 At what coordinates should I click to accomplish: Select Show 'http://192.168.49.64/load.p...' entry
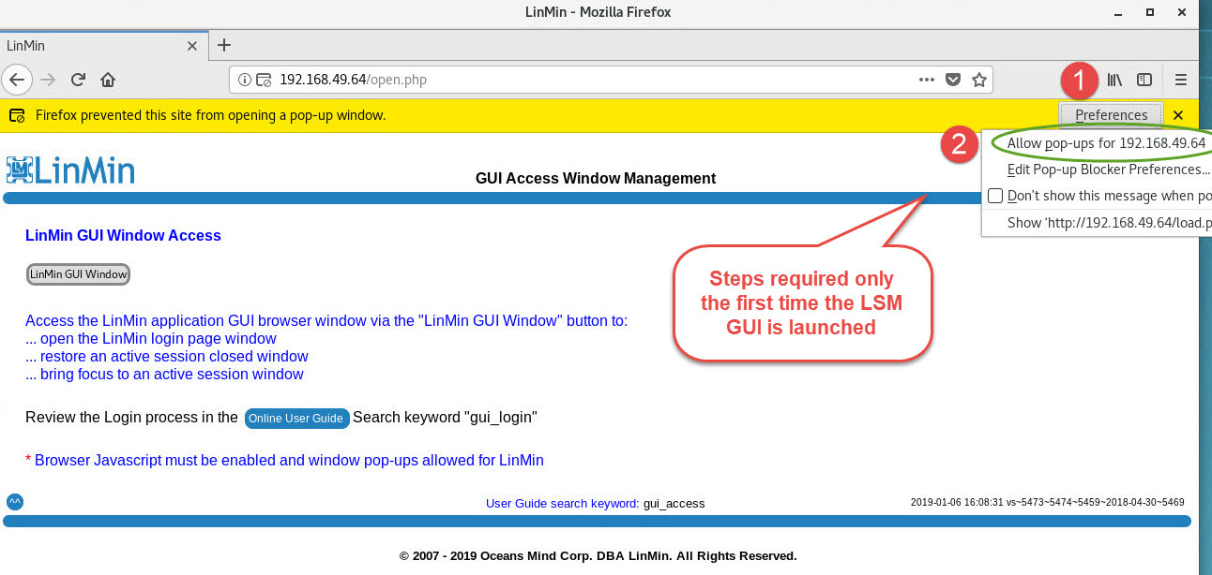1107,223
